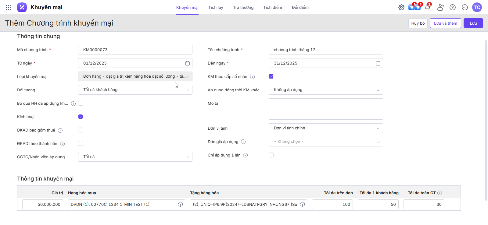Image resolution: width=488 pixels, height=225 pixels.
Task: Enable Chỉ áp dụng 1 lần checkbox
Action: (x=271, y=155)
